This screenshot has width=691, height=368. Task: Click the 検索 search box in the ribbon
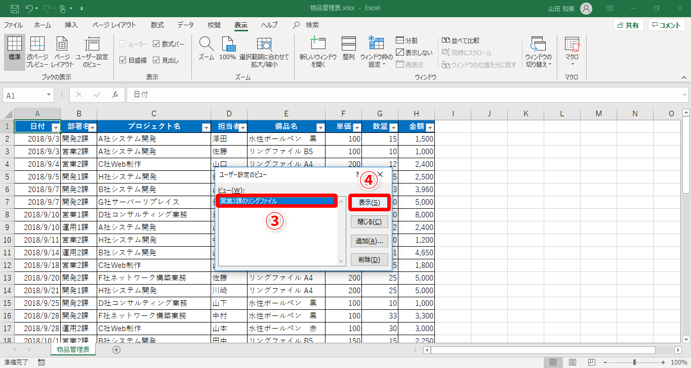coord(307,25)
